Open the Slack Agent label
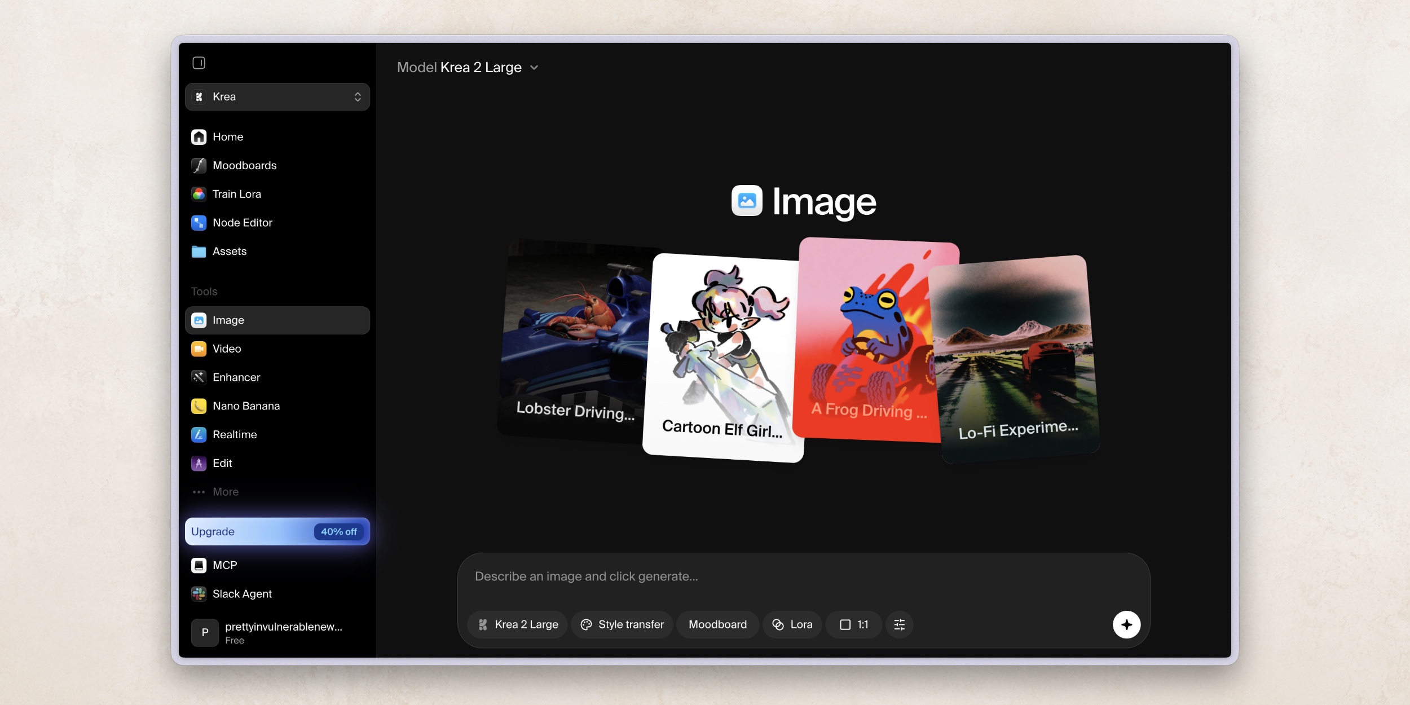This screenshot has height=705, width=1410. (242, 594)
